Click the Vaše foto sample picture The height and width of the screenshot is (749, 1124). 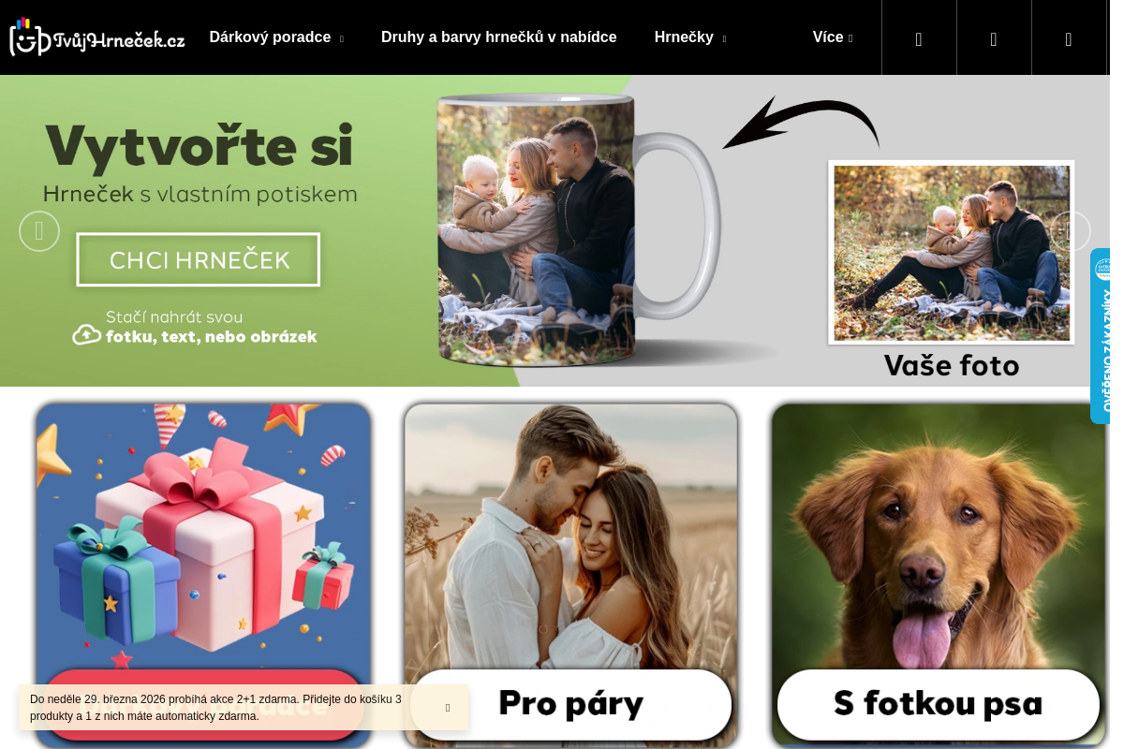[952, 253]
